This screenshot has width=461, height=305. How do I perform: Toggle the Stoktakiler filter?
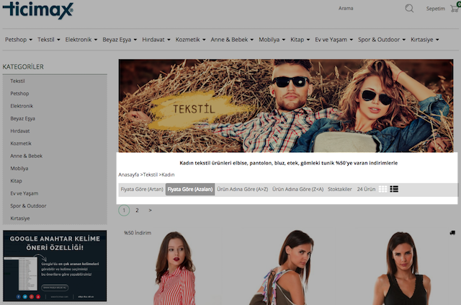(340, 189)
